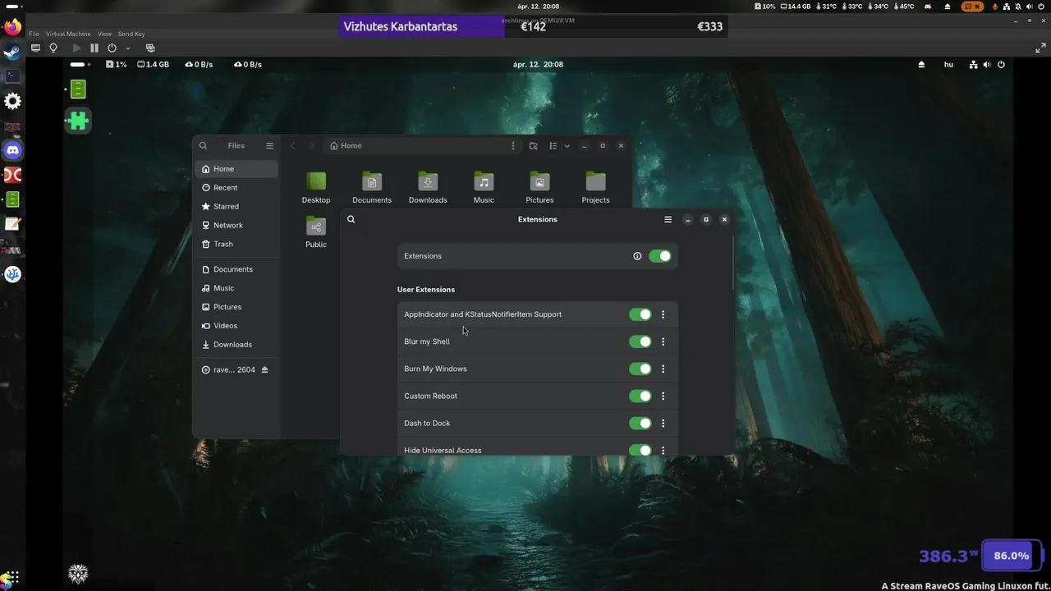Open Firefox from the host dock
1051x591 pixels.
12,27
